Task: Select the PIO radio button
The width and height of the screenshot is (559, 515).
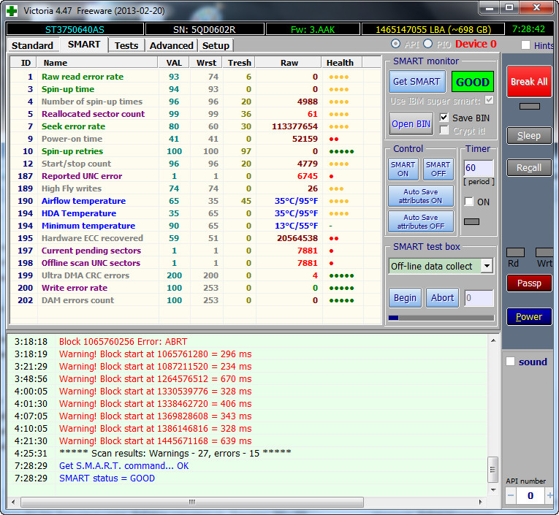Action: (428, 45)
